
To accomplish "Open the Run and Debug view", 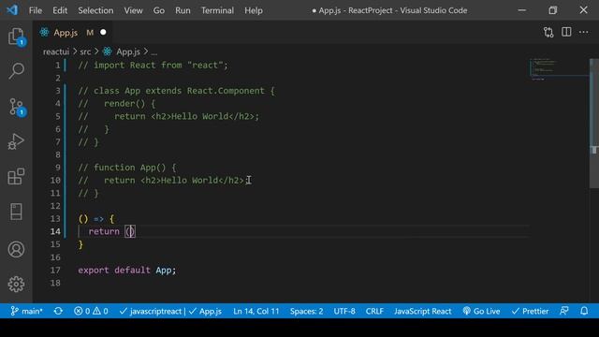I will (x=17, y=141).
